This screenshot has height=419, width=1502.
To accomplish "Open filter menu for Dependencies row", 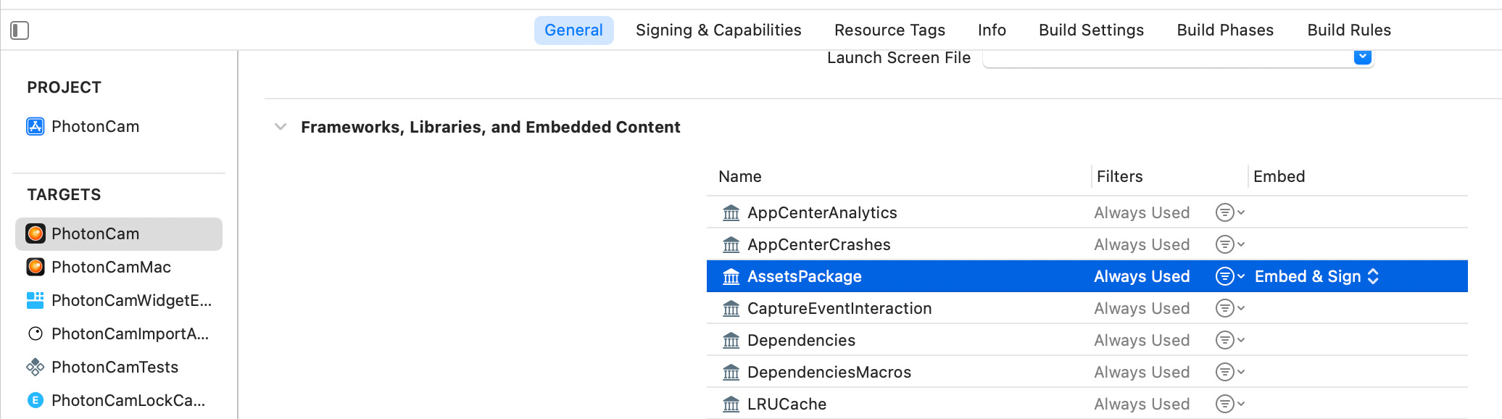I will click(1230, 340).
